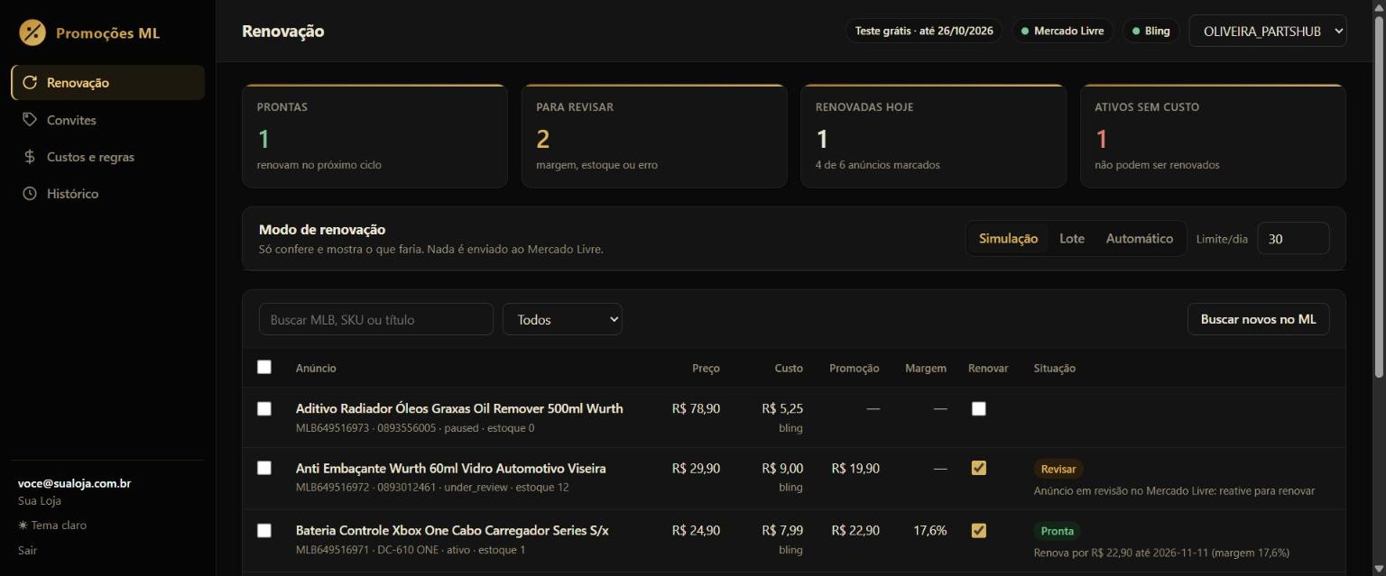Image resolution: width=1386 pixels, height=576 pixels.
Task: Click the Bling connection badge
Action: point(1150,31)
